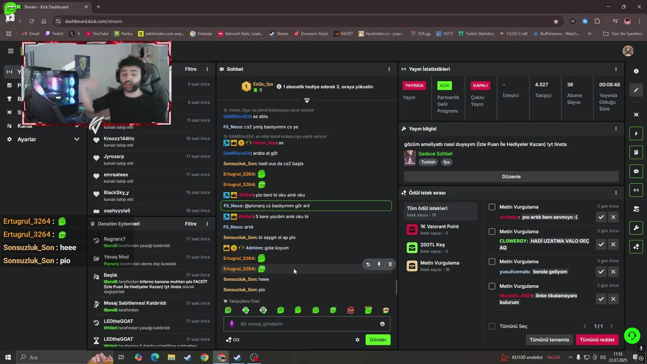This screenshot has height=364, width=647.
Task: Open the Yayın İstatistikleri panel options menu
Action: click(x=616, y=69)
